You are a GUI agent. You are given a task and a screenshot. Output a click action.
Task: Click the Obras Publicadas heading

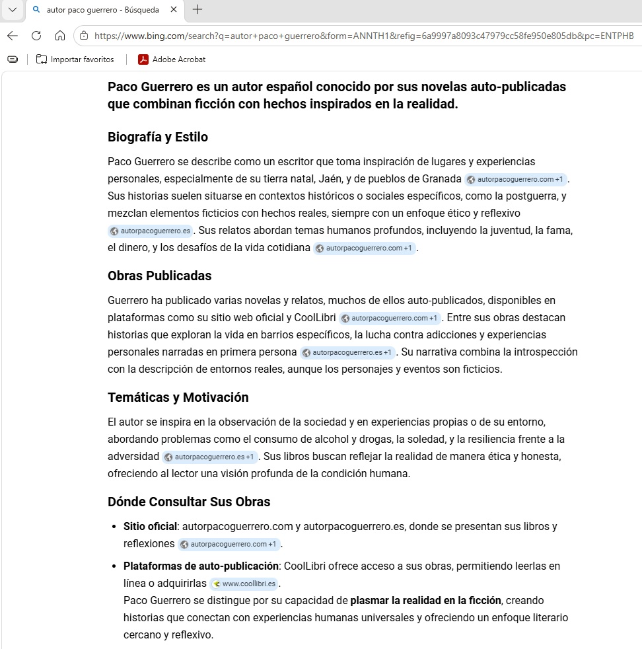coord(159,276)
